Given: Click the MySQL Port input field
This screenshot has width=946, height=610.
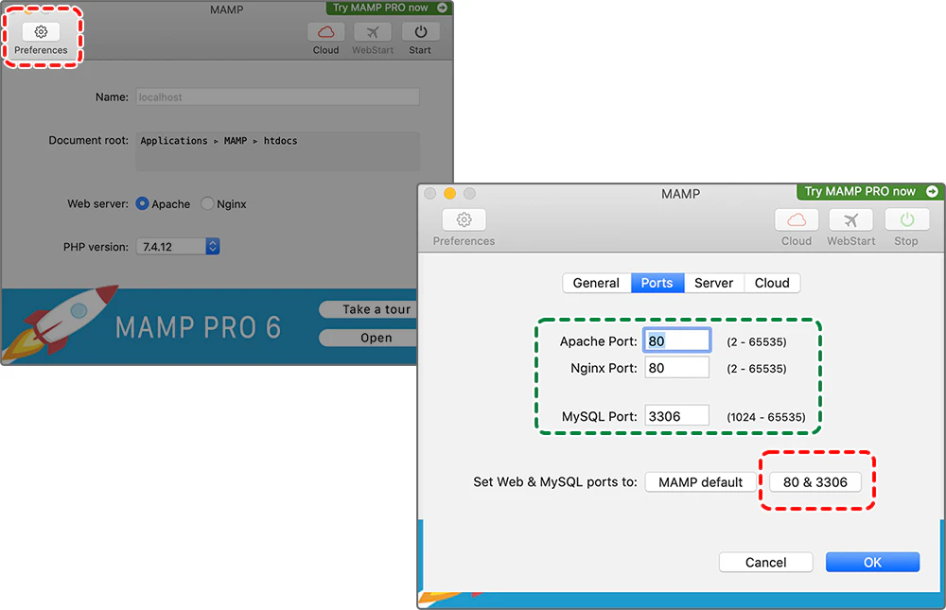Looking at the screenshot, I should [677, 416].
